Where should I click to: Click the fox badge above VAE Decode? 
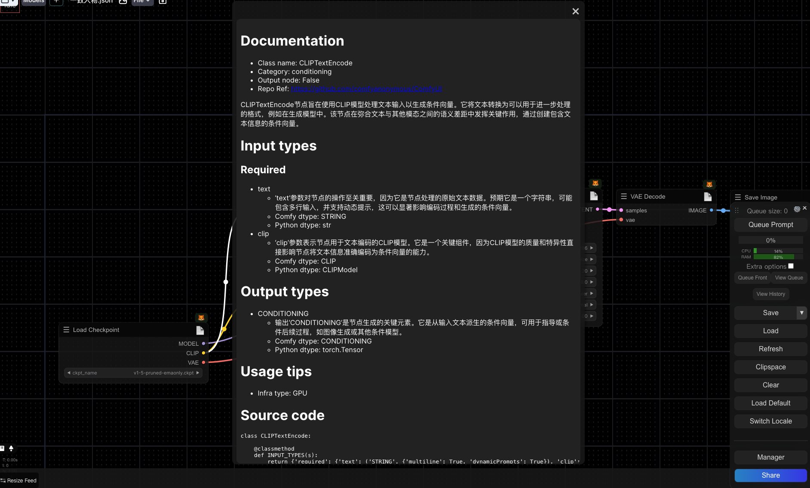[709, 184]
